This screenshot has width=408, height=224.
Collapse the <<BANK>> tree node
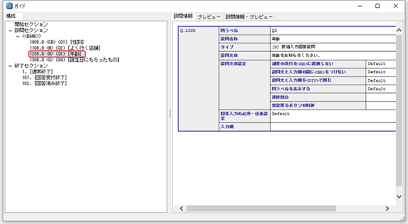point(18,36)
